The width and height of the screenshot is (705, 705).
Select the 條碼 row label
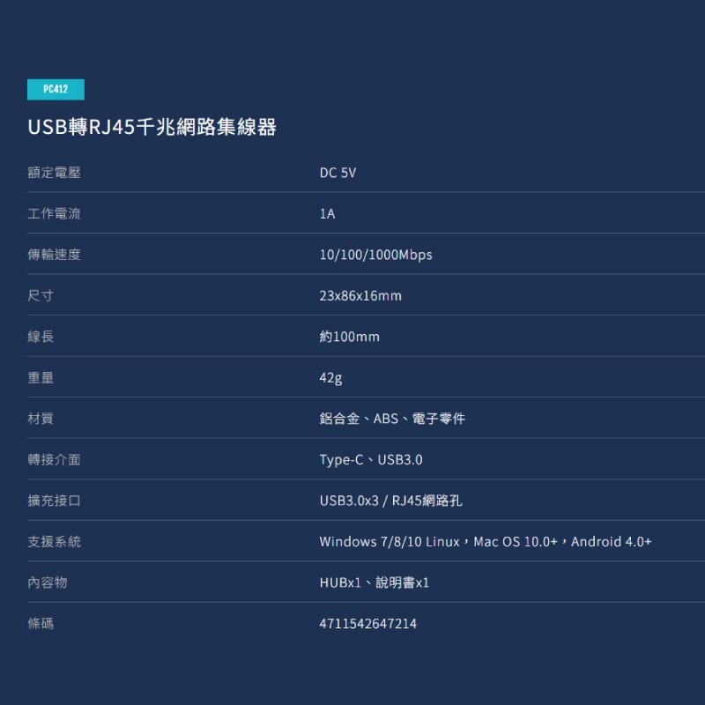coord(41,624)
